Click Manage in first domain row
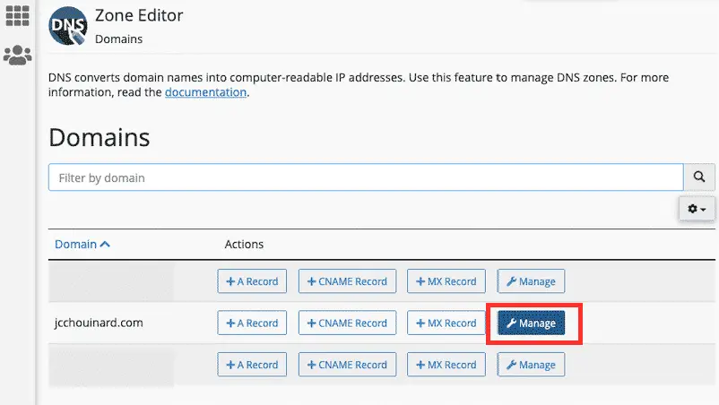 tap(531, 281)
